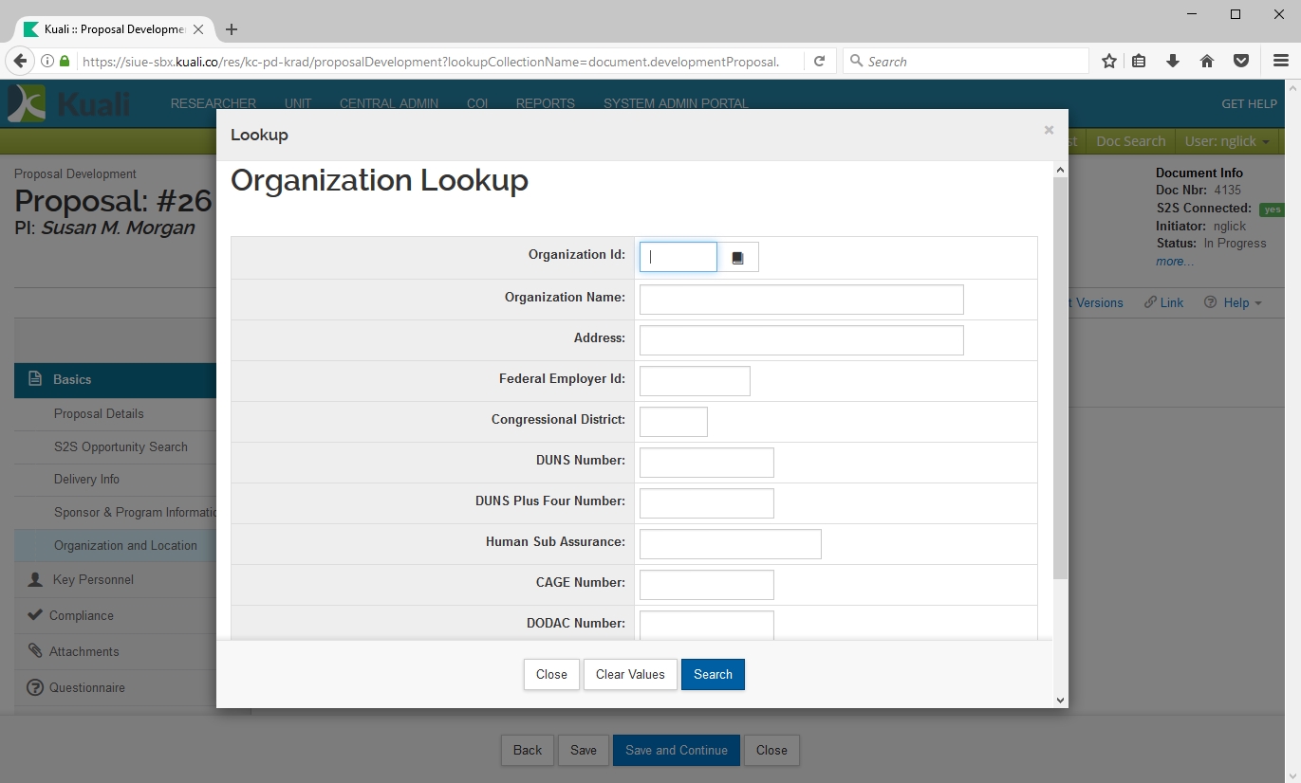This screenshot has width=1301, height=783.
Task: Focus the Organization Name text field
Action: point(801,300)
